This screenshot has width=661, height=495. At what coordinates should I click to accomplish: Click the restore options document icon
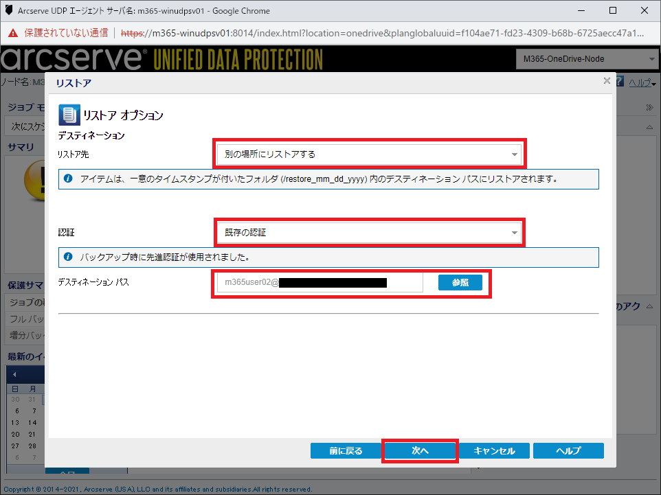click(x=69, y=115)
